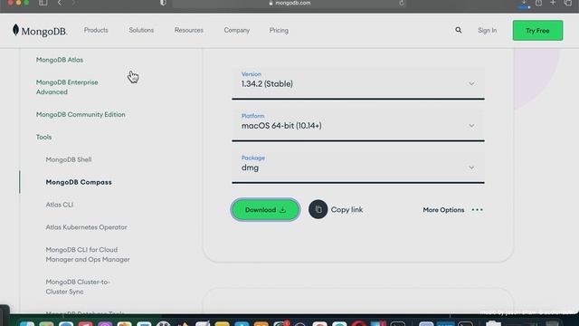Image resolution: width=579 pixels, height=326 pixels.
Task: Click the MongoDB leaf logo
Action: (x=15, y=30)
